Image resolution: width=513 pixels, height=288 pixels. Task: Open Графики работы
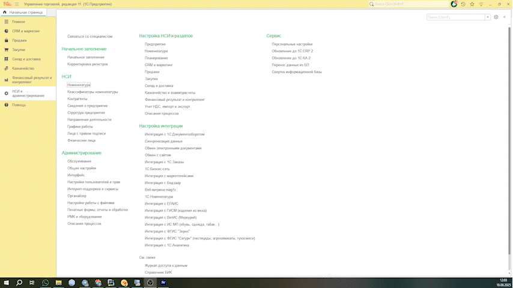click(x=80, y=127)
